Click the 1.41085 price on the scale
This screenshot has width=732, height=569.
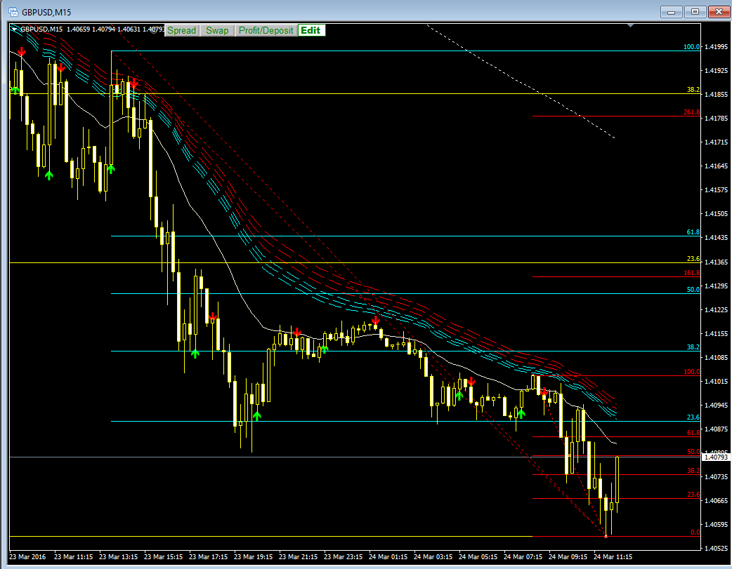716,357
